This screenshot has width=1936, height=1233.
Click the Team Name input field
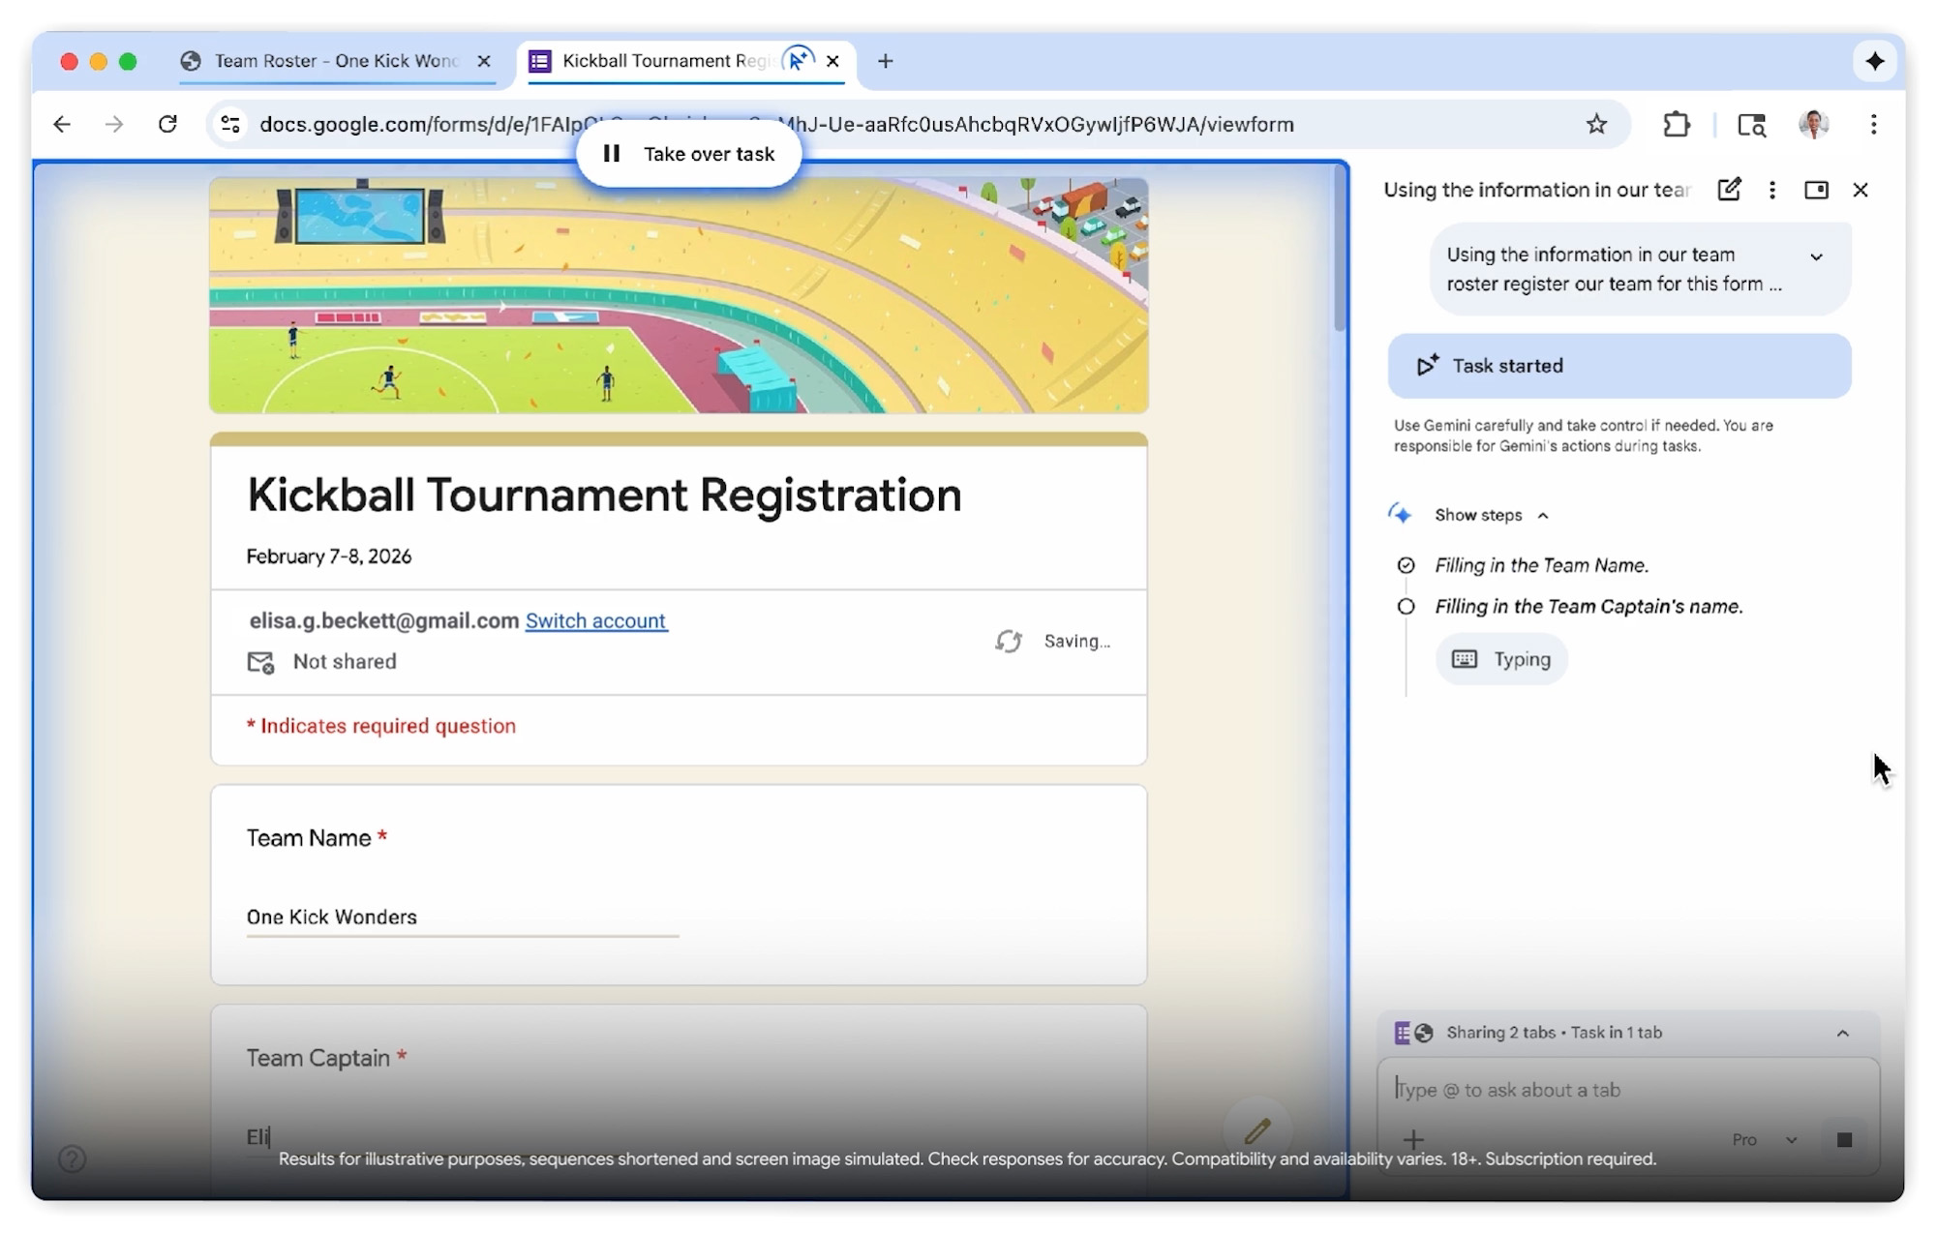(462, 917)
